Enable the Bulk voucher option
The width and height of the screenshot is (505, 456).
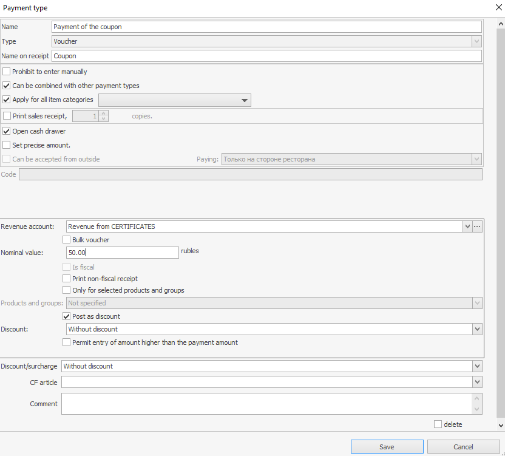[x=67, y=240]
